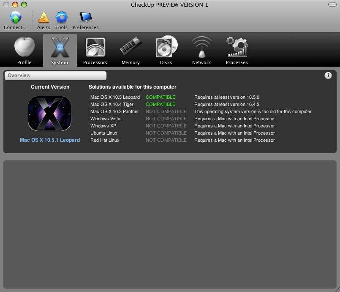This screenshot has width=340, height=292.
Task: Click the Mac OS X Leopard logo image
Action: point(50,114)
